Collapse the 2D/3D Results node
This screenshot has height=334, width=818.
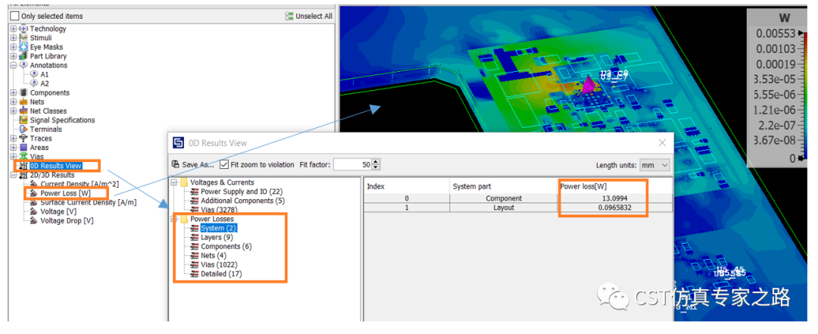click(x=13, y=175)
